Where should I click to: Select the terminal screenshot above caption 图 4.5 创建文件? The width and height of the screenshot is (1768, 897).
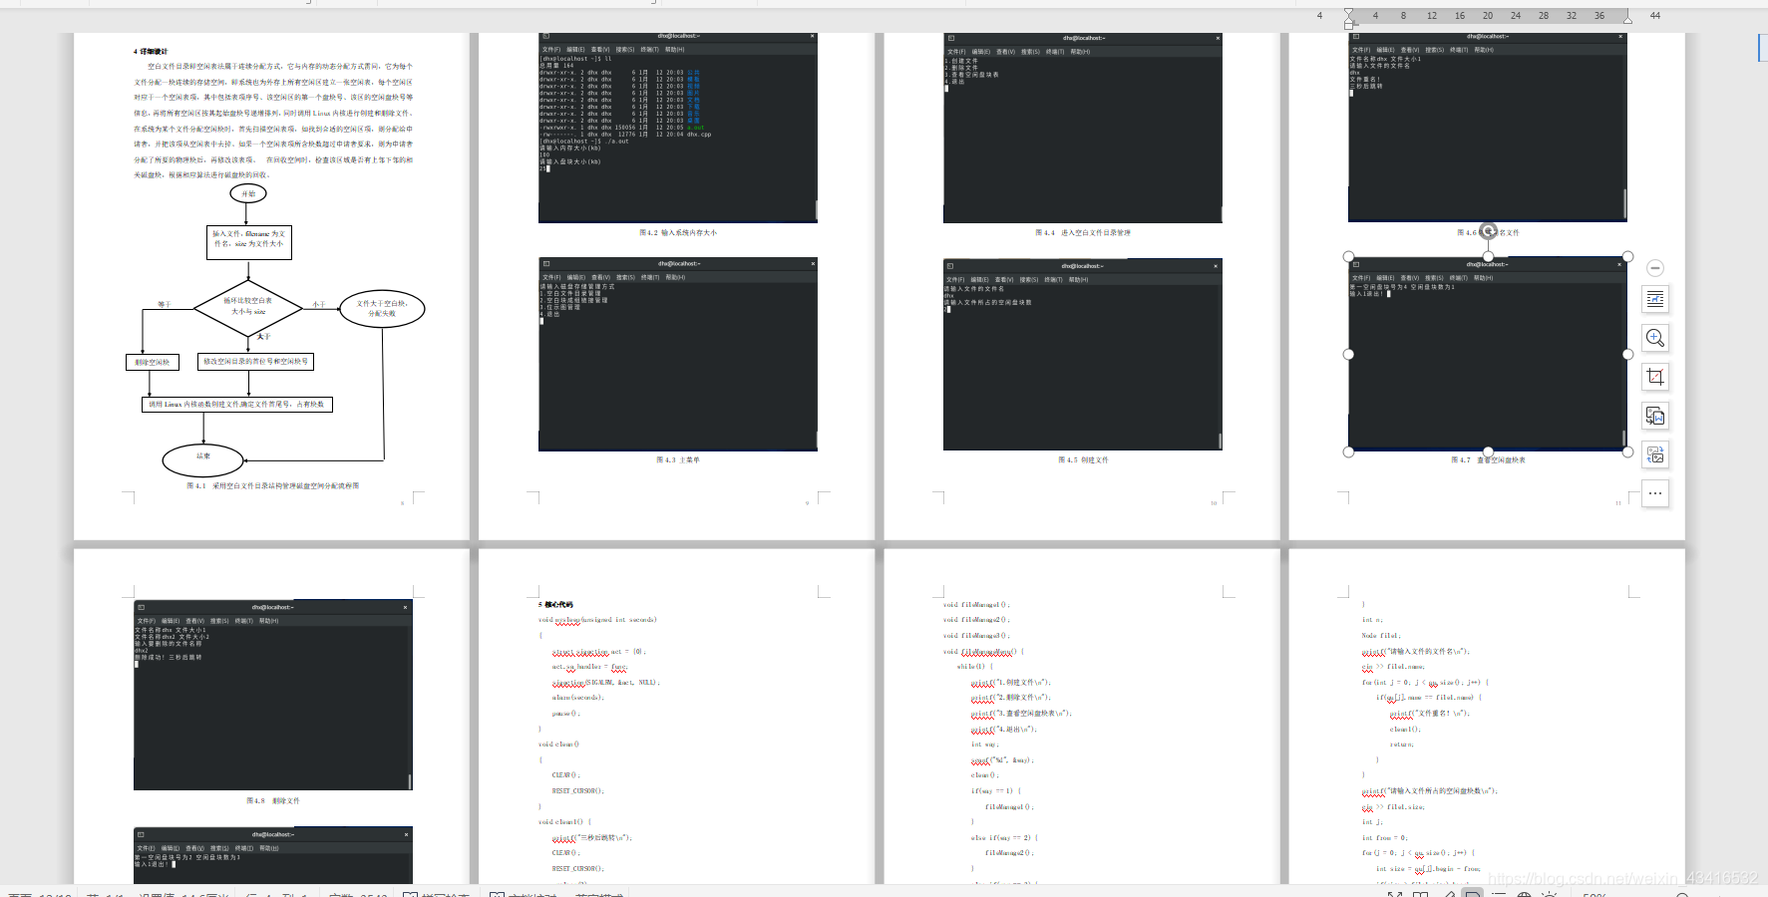point(1083,355)
